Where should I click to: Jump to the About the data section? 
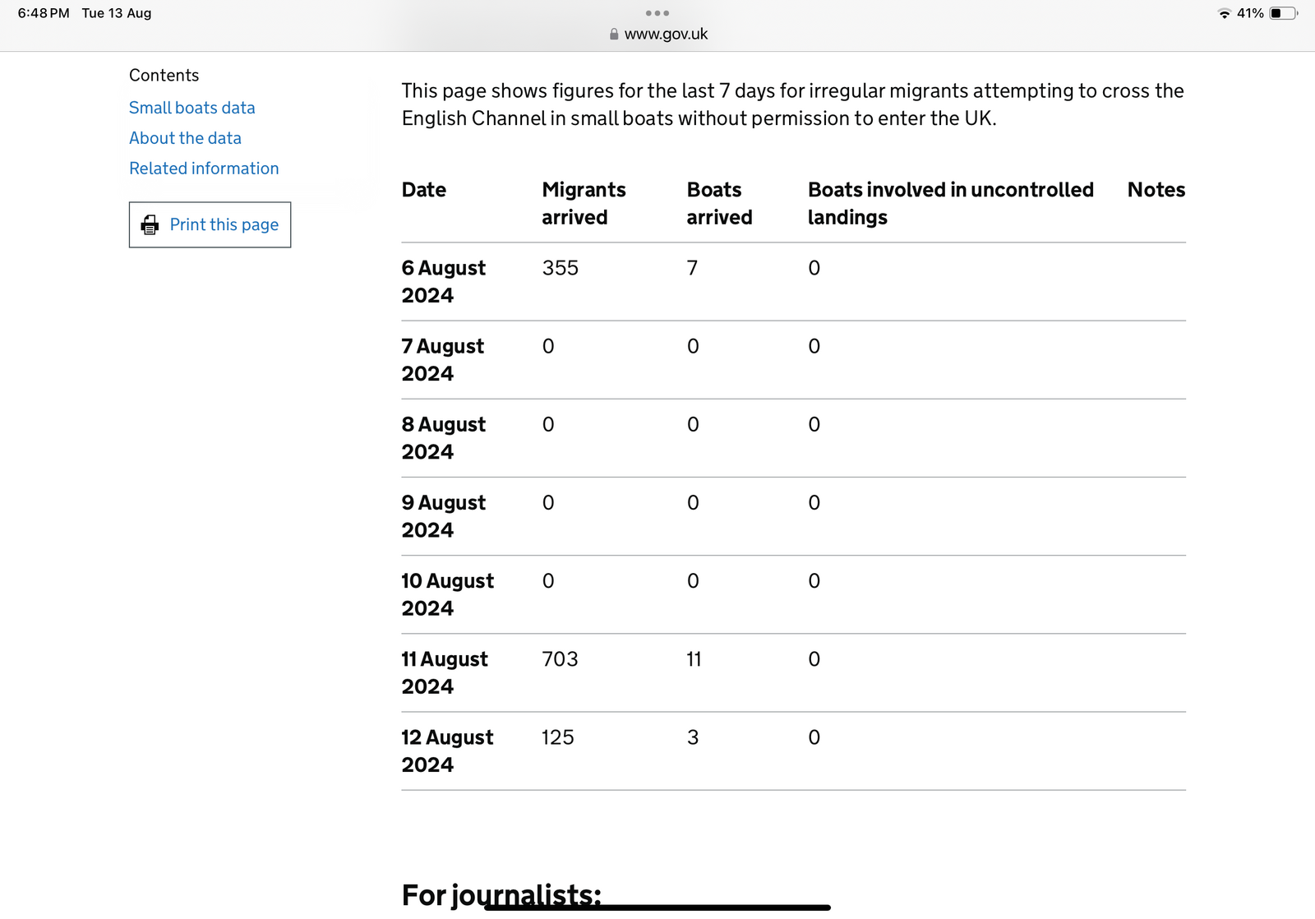coord(185,138)
